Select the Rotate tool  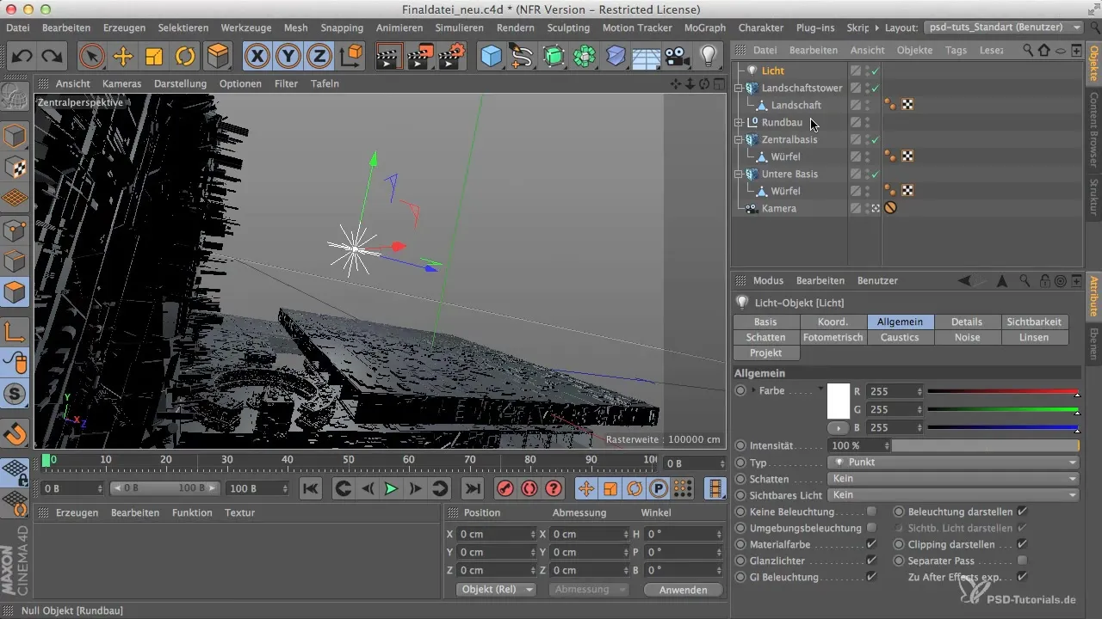click(x=185, y=57)
